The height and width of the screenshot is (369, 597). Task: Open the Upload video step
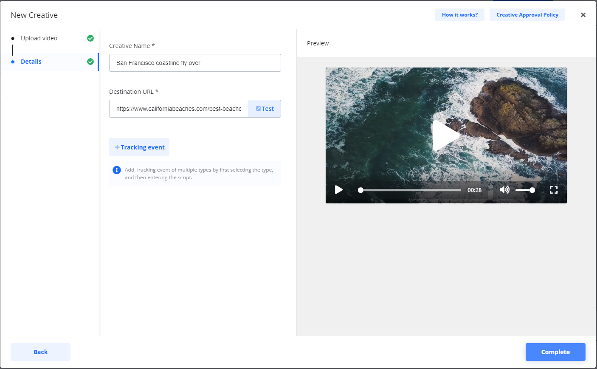click(39, 38)
